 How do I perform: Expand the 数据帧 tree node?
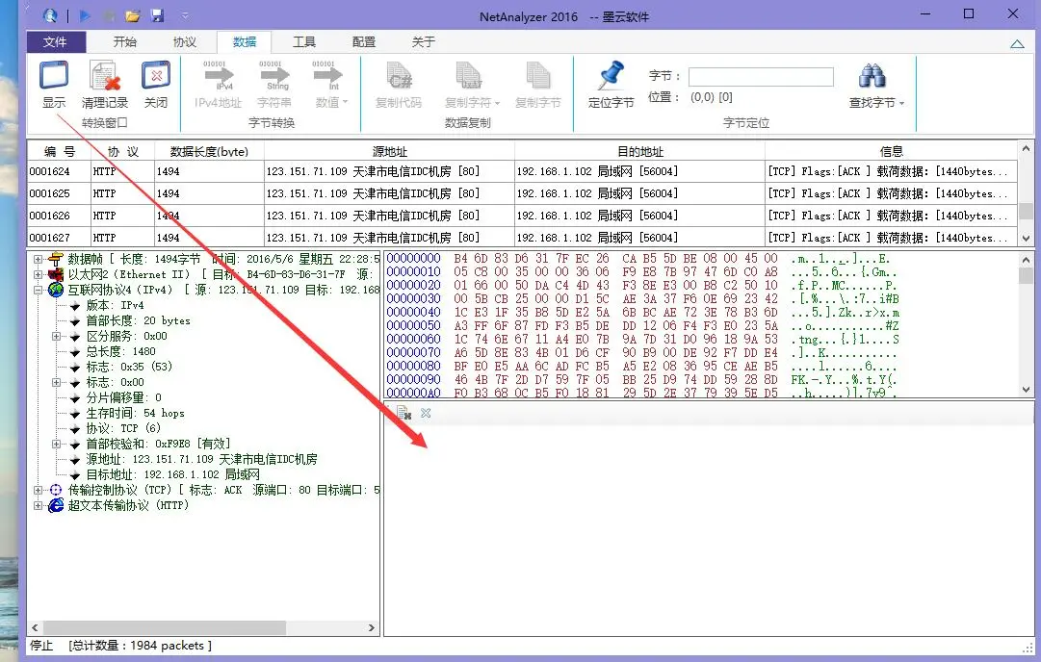39,259
